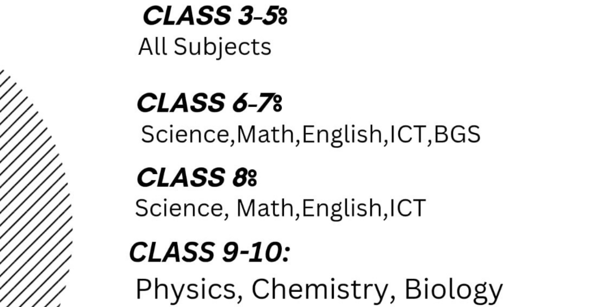Click the BGS subject text
This screenshot has width=613, height=307.
click(457, 135)
